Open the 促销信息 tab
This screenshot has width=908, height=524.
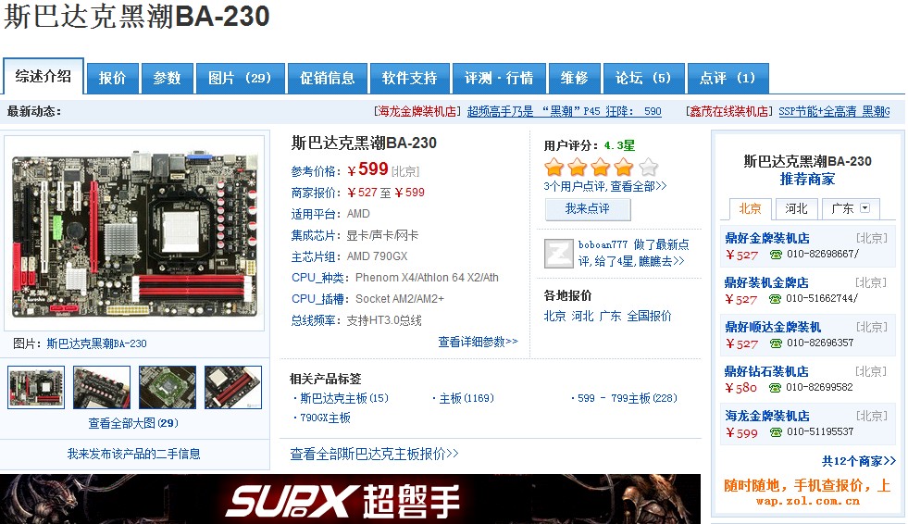coord(327,78)
